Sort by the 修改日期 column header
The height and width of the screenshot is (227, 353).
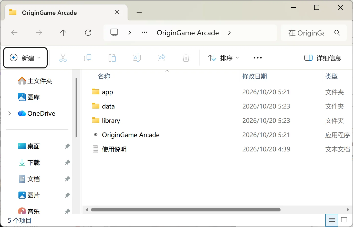click(255, 76)
